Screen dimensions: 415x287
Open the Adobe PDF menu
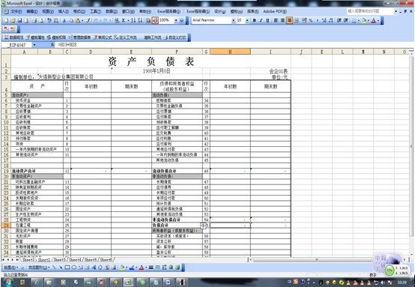coord(275,11)
